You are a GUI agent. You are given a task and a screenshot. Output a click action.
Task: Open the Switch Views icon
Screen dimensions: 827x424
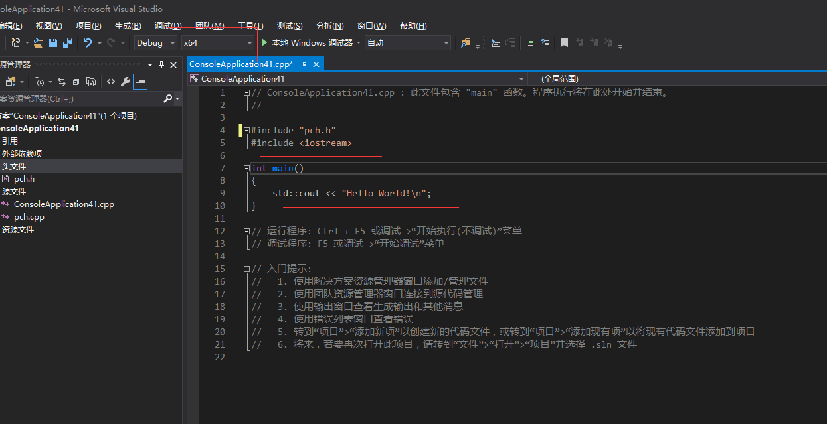pyautogui.click(x=9, y=81)
